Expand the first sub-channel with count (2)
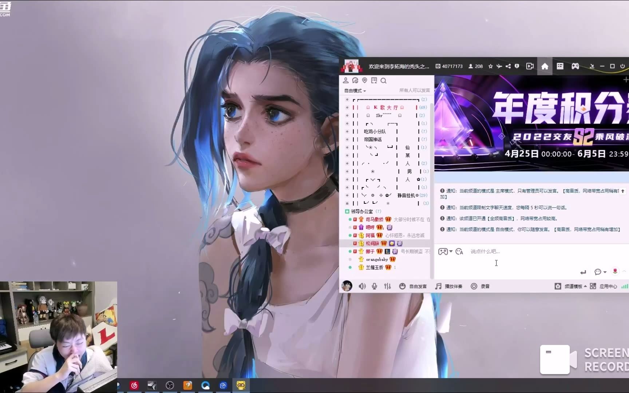Viewport: 629px width, 393px height. pos(347,99)
